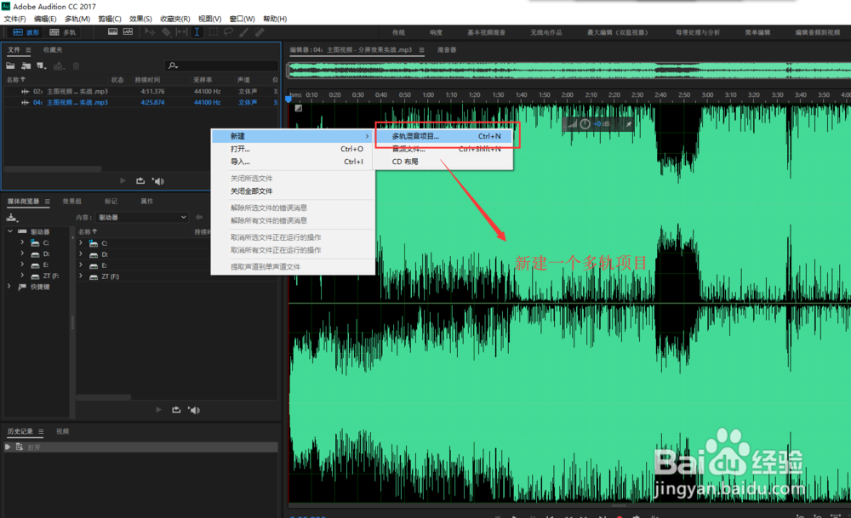
Task: Click 关闭全部文件 in the File menu
Action: pyautogui.click(x=293, y=191)
